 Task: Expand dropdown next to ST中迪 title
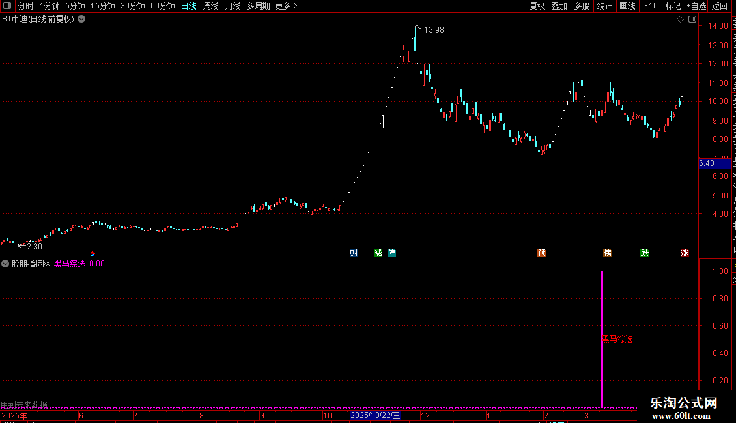(81, 20)
